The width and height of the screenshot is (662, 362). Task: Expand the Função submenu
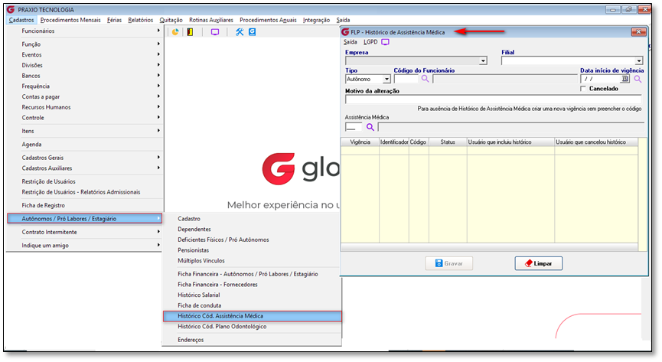point(158,44)
